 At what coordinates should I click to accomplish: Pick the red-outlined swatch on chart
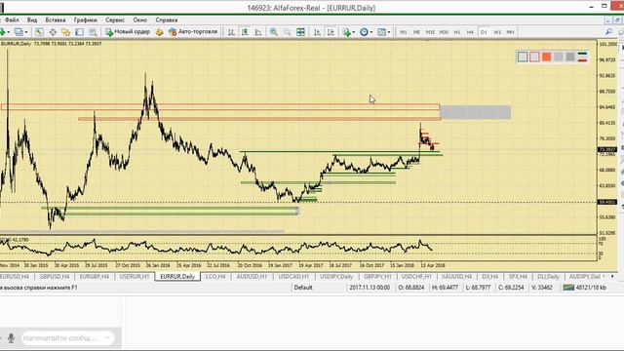pyautogui.click(x=534, y=57)
